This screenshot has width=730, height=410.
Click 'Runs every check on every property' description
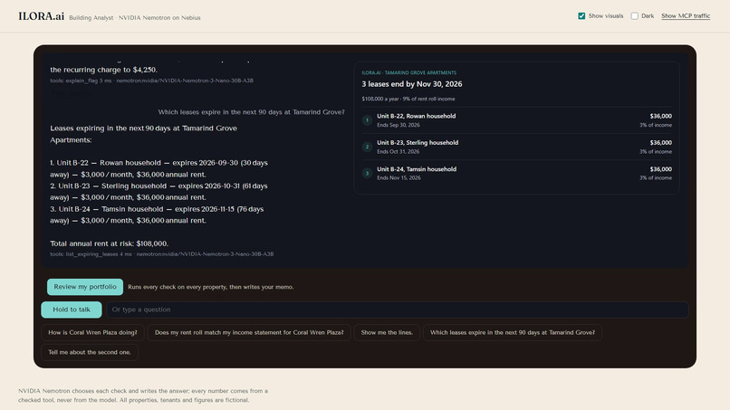coord(210,287)
